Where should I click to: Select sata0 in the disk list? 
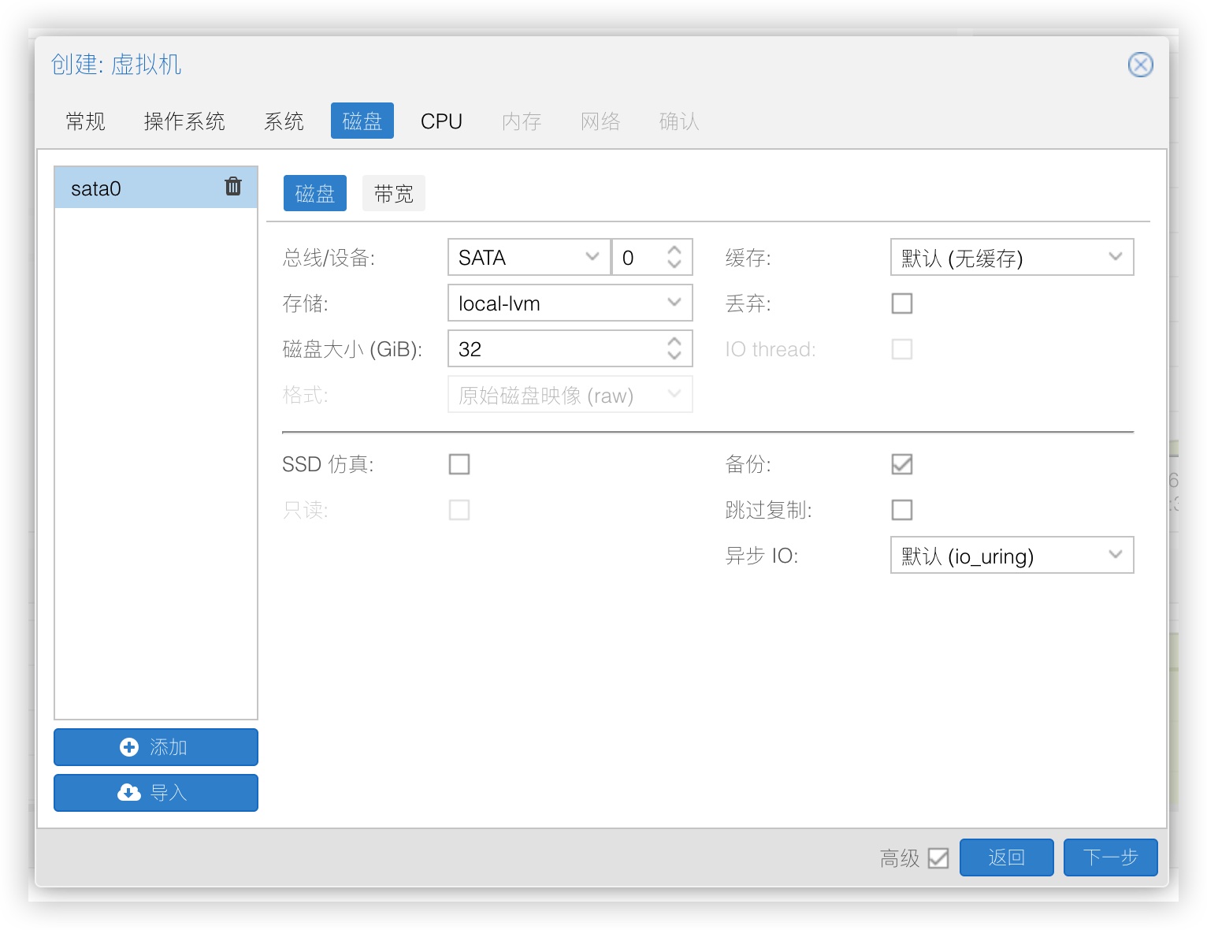click(134, 188)
